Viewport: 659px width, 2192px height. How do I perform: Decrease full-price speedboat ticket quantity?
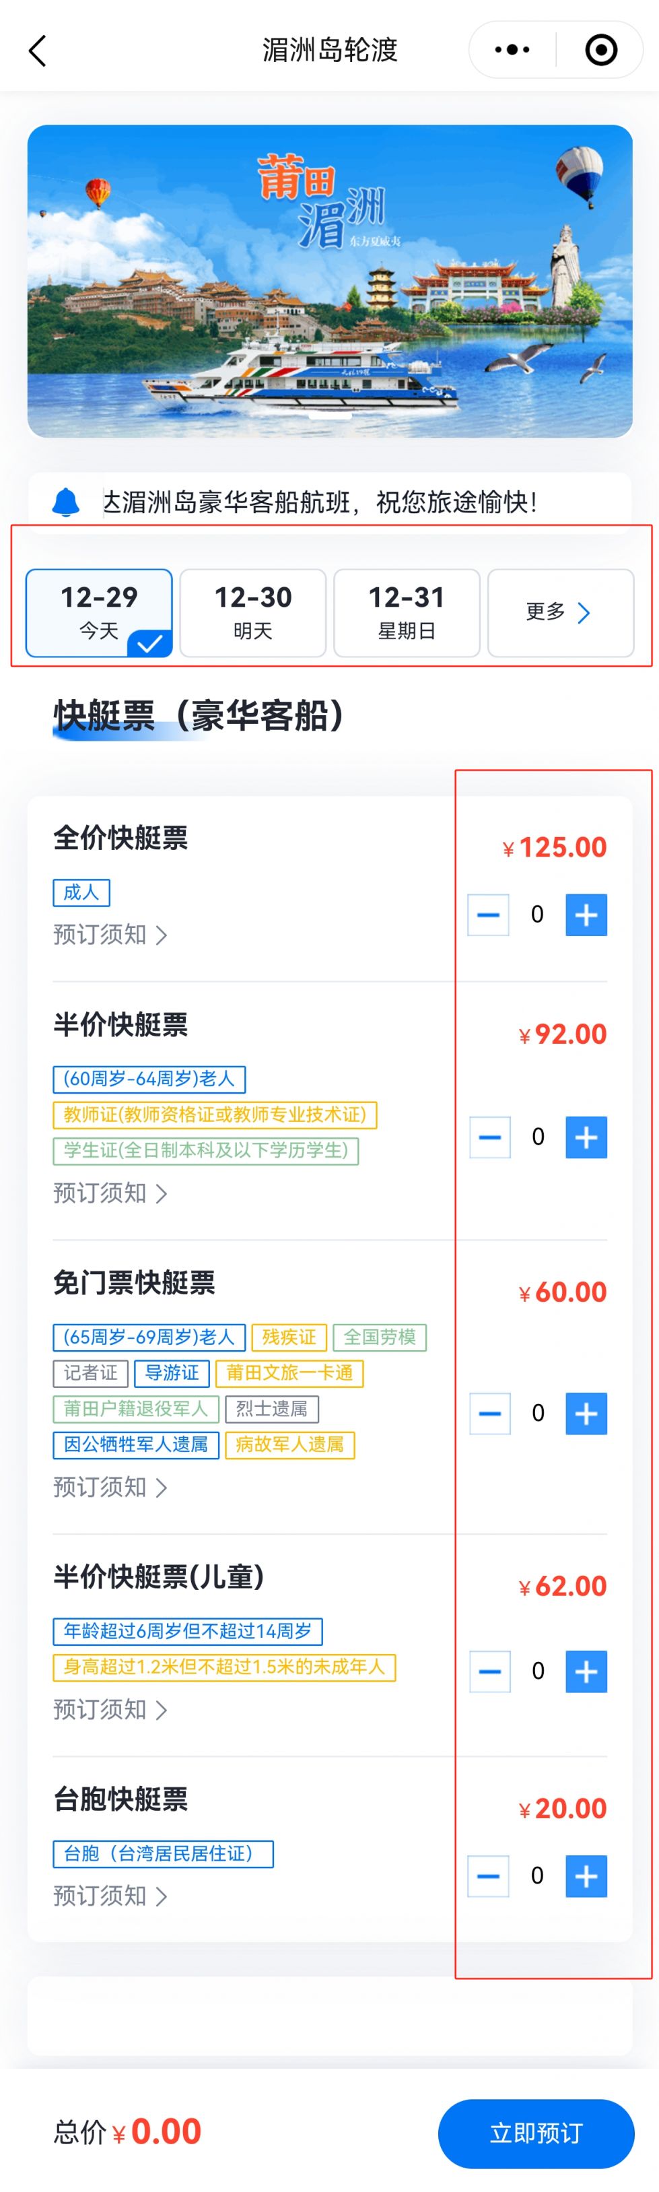point(488,915)
